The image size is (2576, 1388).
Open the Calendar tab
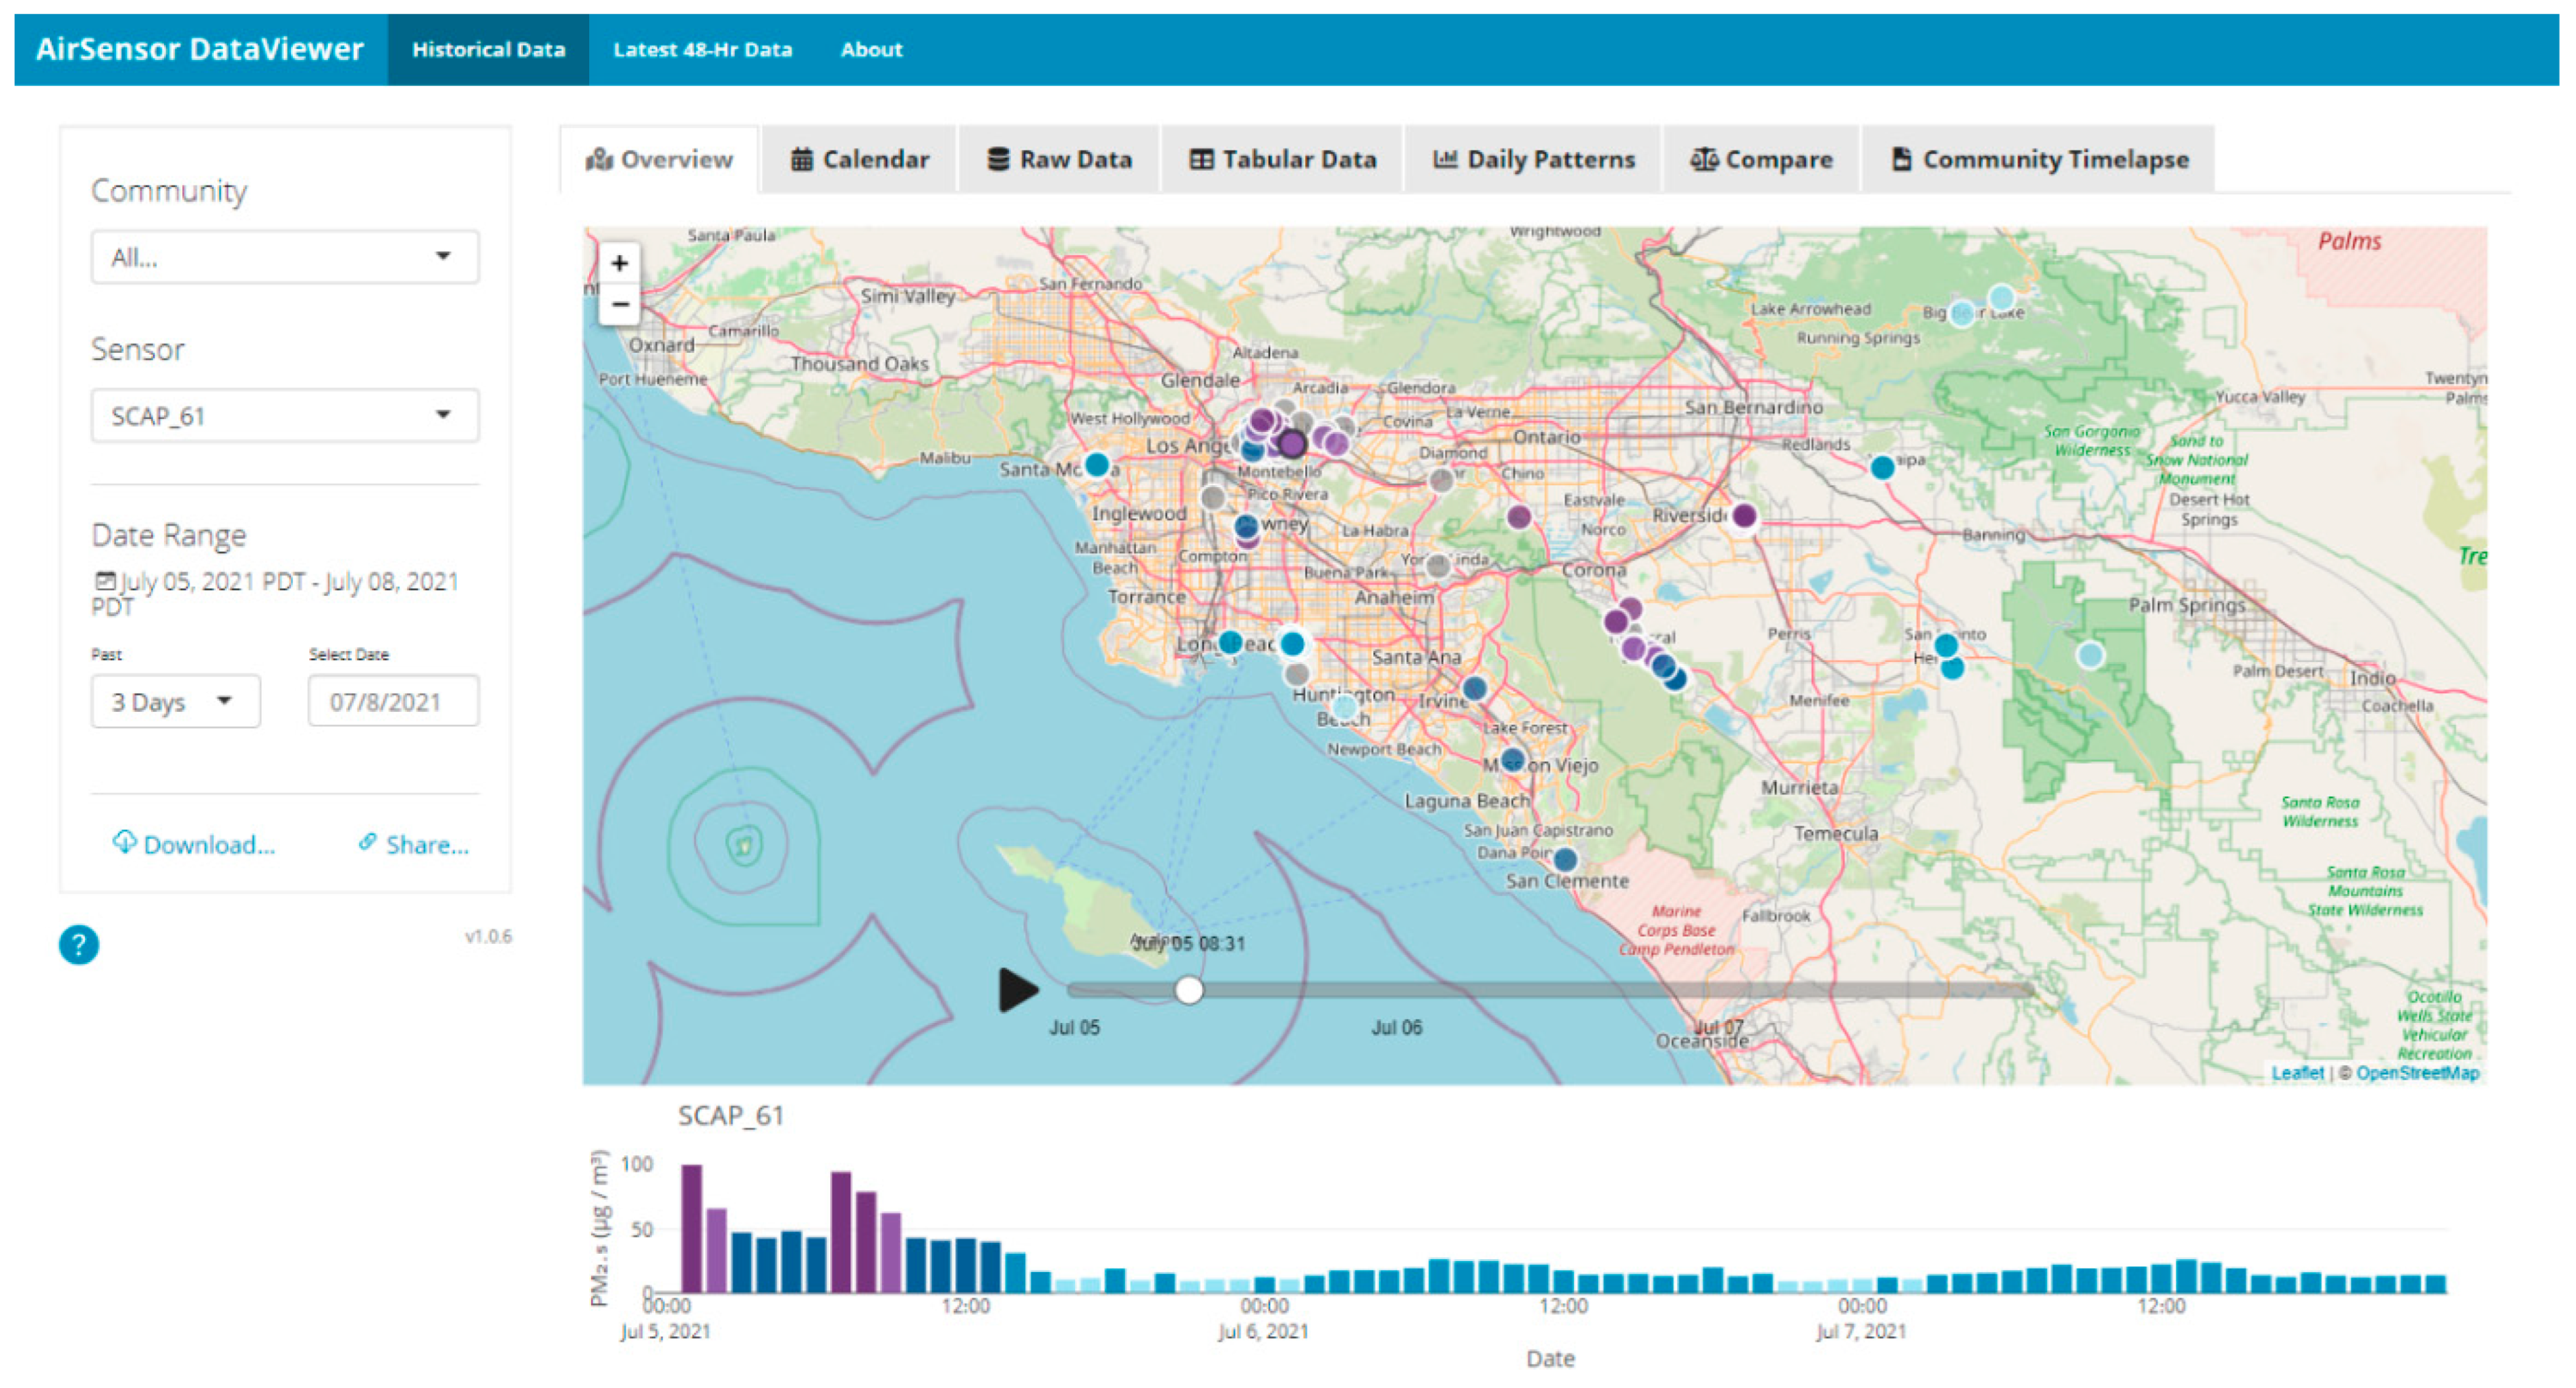(x=860, y=160)
